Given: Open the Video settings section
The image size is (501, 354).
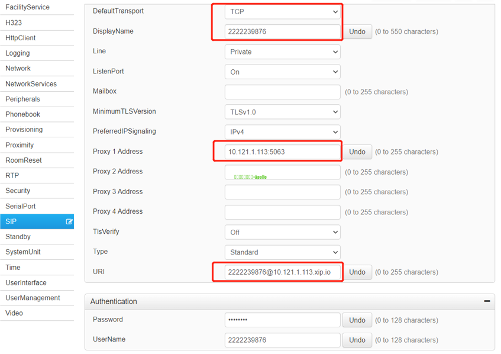Looking at the screenshot, I should [14, 313].
